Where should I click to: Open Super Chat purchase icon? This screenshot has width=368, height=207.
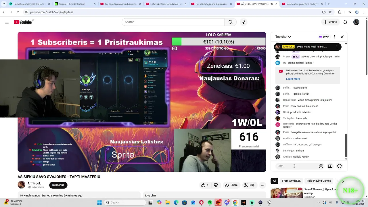coord(330,166)
